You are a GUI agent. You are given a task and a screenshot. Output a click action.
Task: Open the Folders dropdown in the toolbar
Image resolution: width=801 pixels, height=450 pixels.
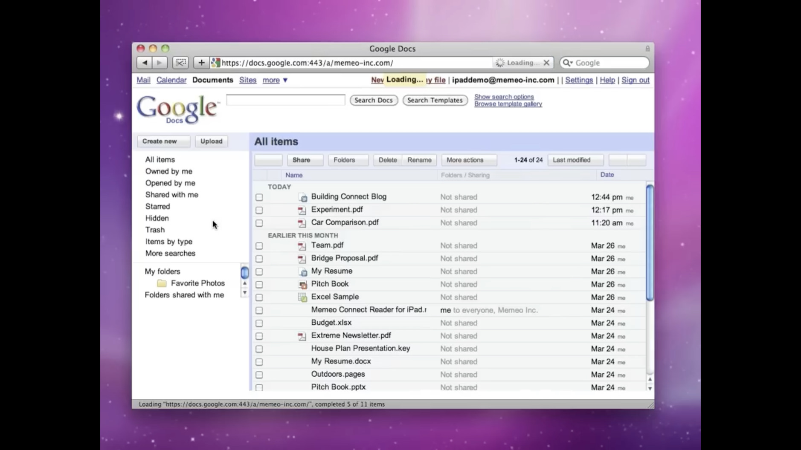348,160
